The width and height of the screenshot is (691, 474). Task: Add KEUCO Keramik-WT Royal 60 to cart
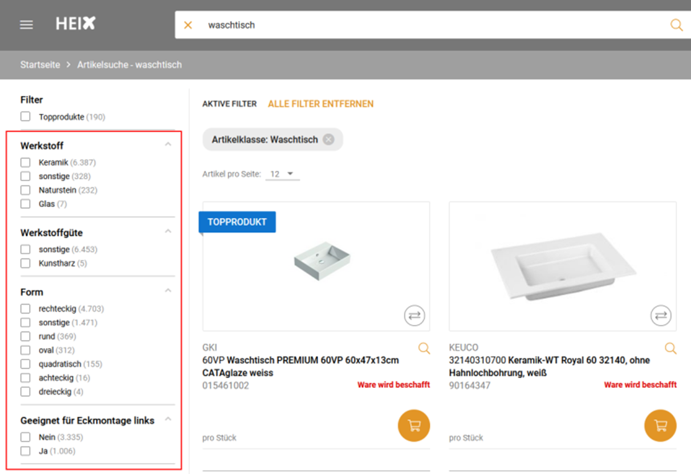point(660,426)
